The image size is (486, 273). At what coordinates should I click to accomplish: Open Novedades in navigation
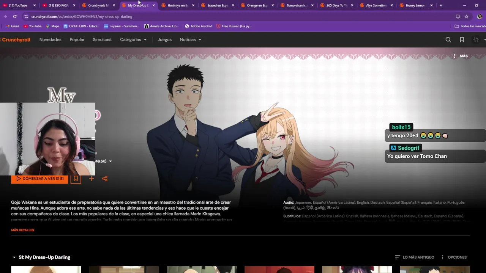click(50, 39)
